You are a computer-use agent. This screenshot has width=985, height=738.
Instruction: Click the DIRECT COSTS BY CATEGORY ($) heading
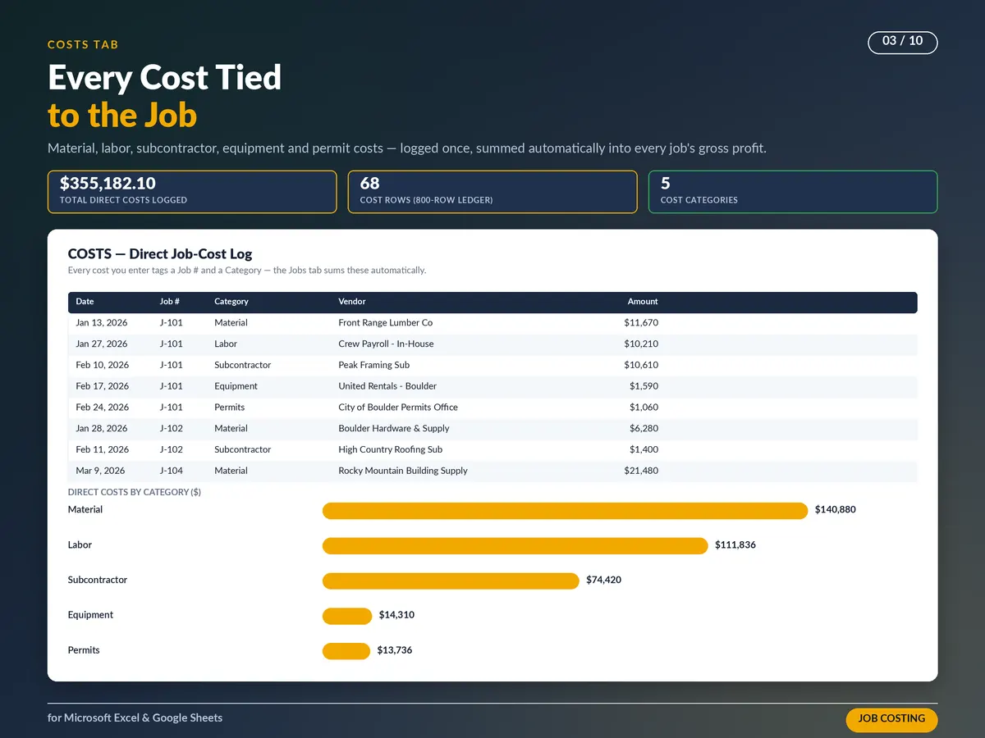click(x=134, y=493)
